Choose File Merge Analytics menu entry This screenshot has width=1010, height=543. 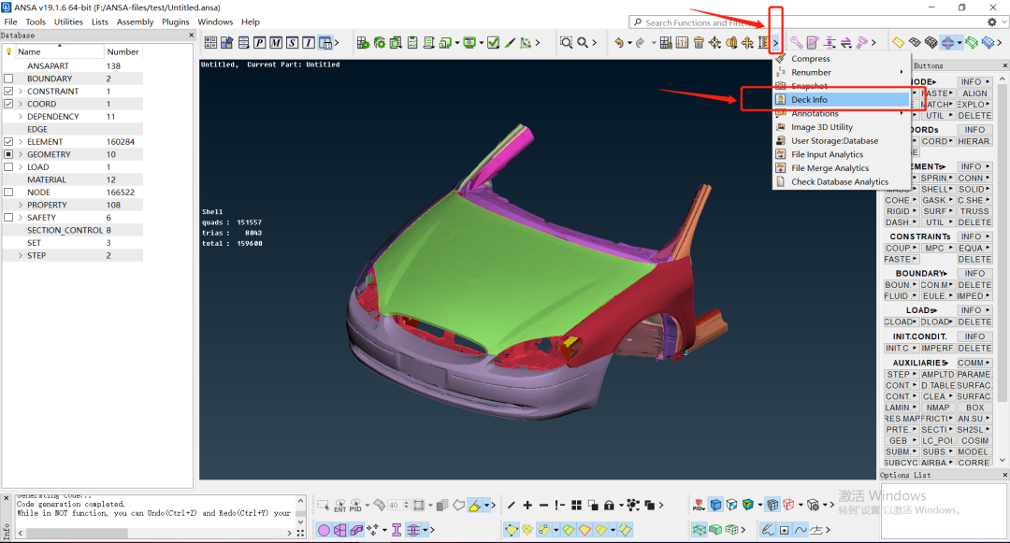pos(842,168)
